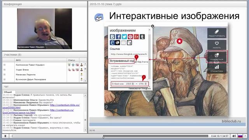The height and width of the screenshot is (140, 249).
Task: Open Статистика bar chart button
Action: point(217,68)
